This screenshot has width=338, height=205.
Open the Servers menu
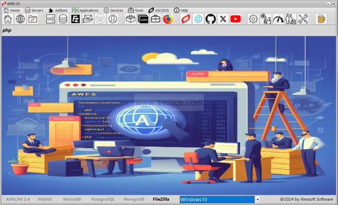pos(34,10)
